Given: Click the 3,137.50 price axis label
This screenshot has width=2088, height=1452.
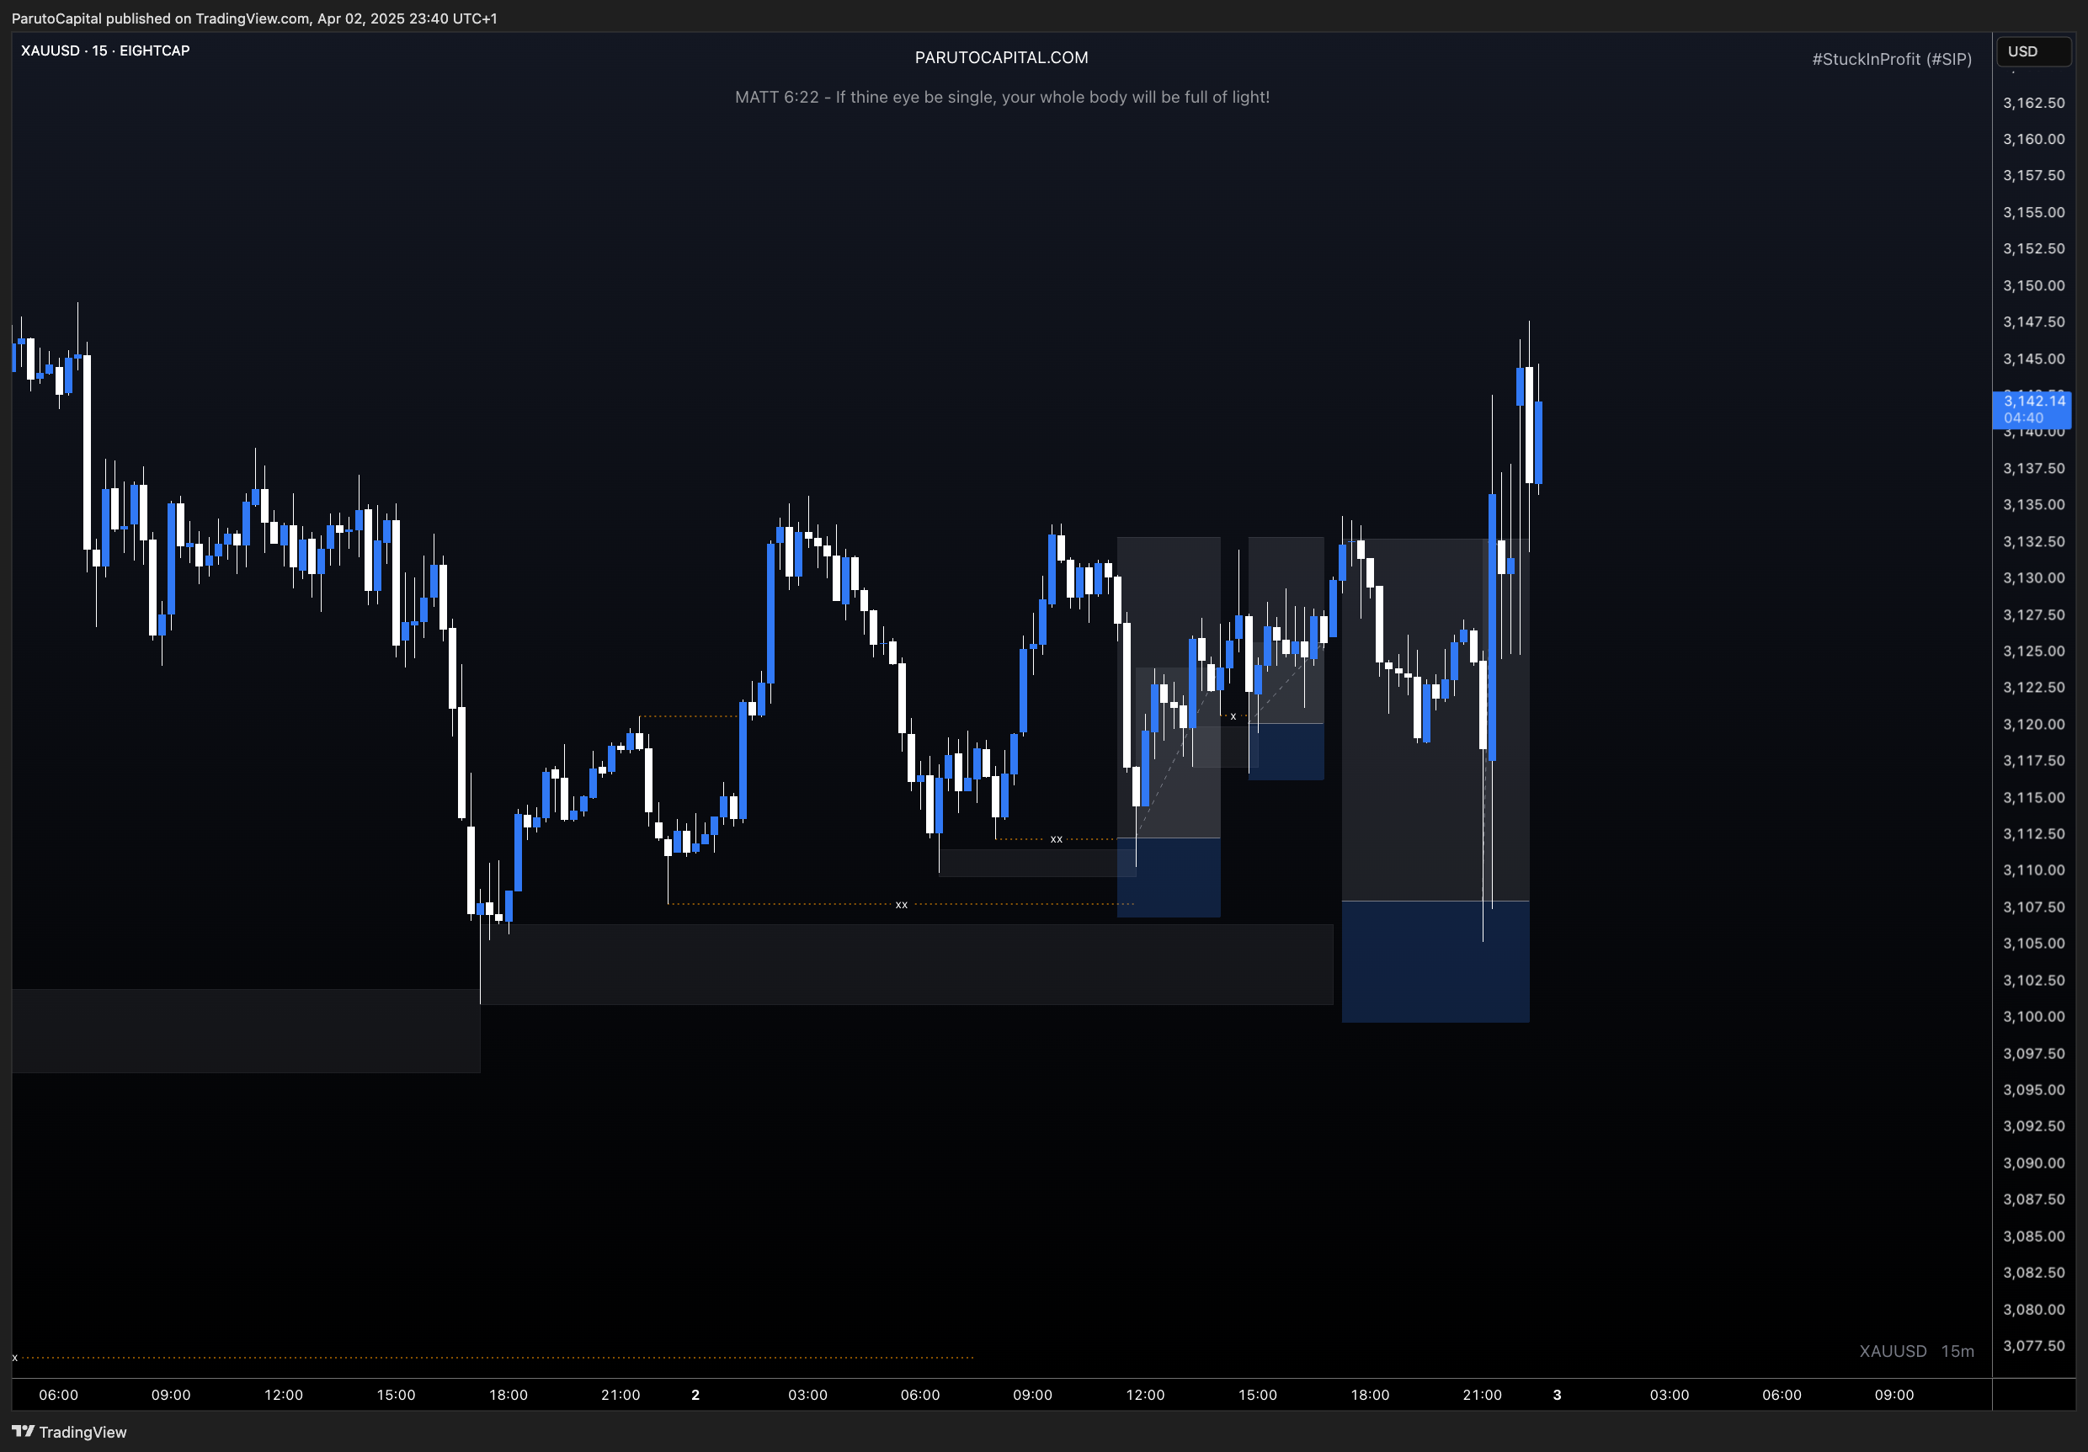Looking at the screenshot, I should (2033, 468).
